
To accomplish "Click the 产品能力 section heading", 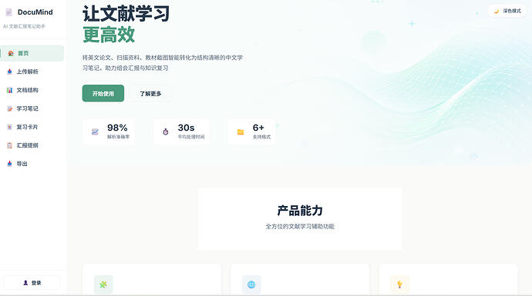I will pos(300,211).
